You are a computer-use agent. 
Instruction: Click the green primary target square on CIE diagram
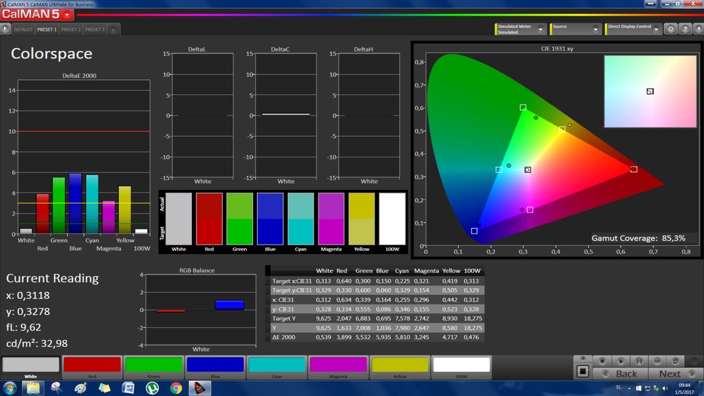click(x=523, y=107)
